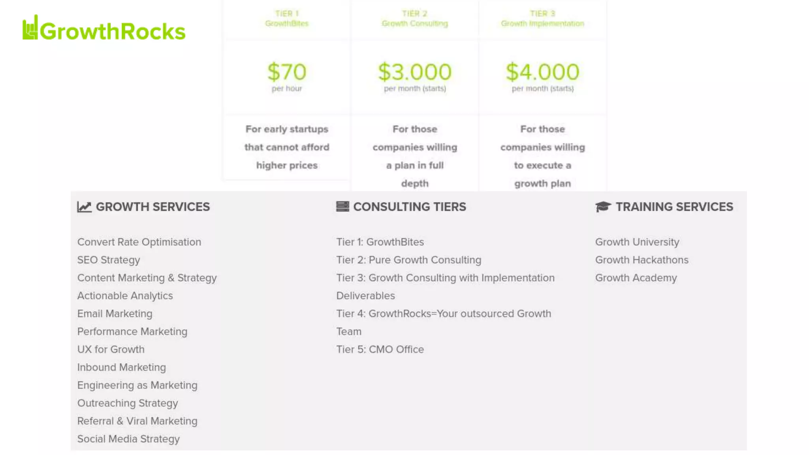Image resolution: width=809 pixels, height=455 pixels.
Task: Open the Convert Rate Optimisation link
Action: tap(139, 242)
